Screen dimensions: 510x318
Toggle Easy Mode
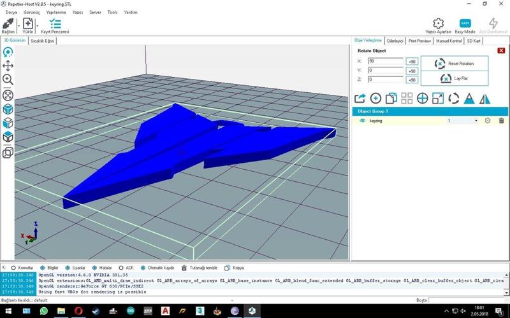[x=465, y=24]
